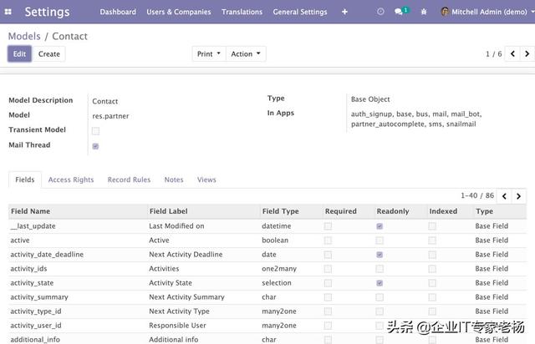Toggle the Mail Thread checkbox

(95, 146)
